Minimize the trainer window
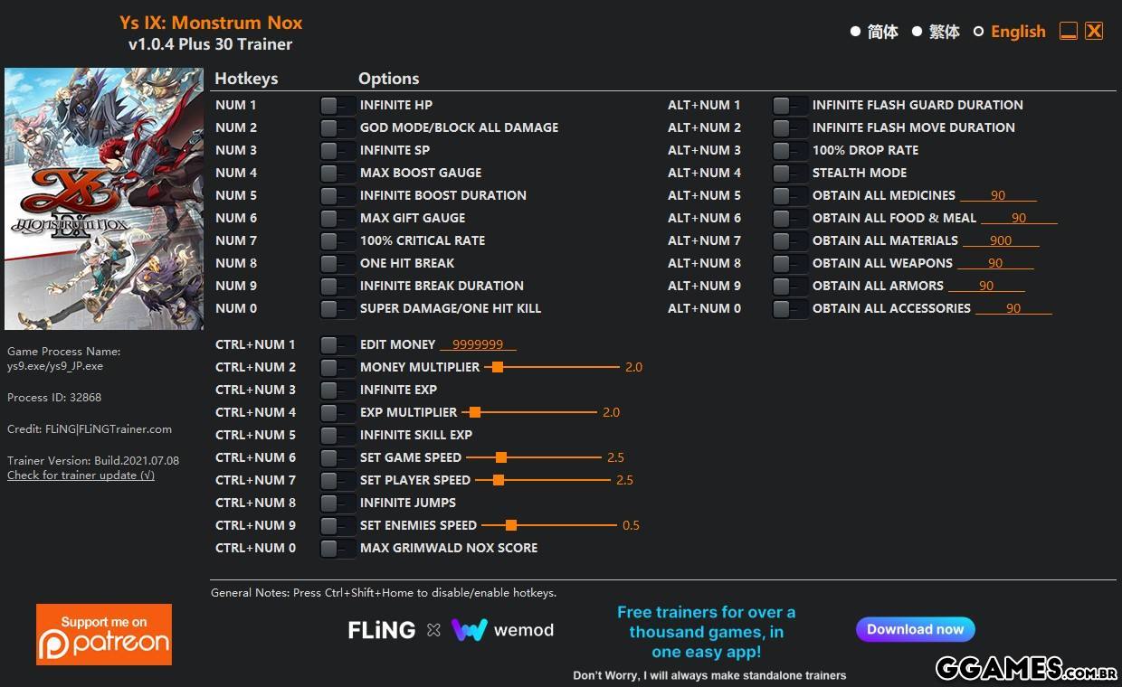 click(x=1069, y=32)
